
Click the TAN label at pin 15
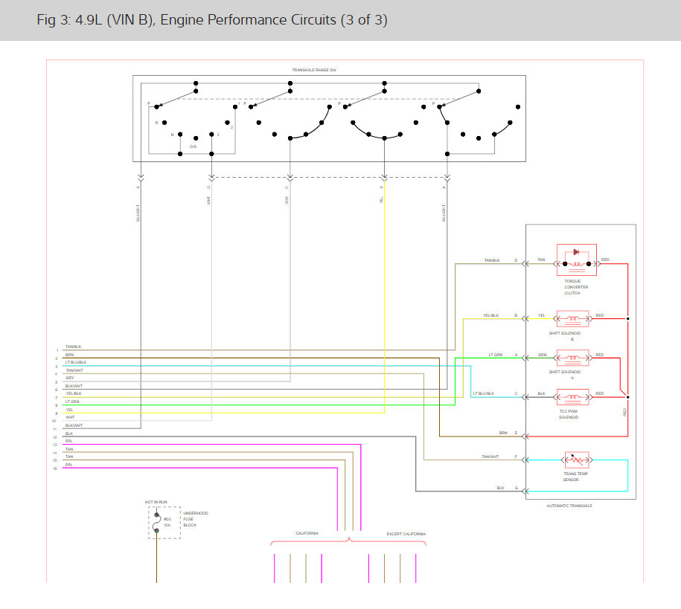(69, 457)
